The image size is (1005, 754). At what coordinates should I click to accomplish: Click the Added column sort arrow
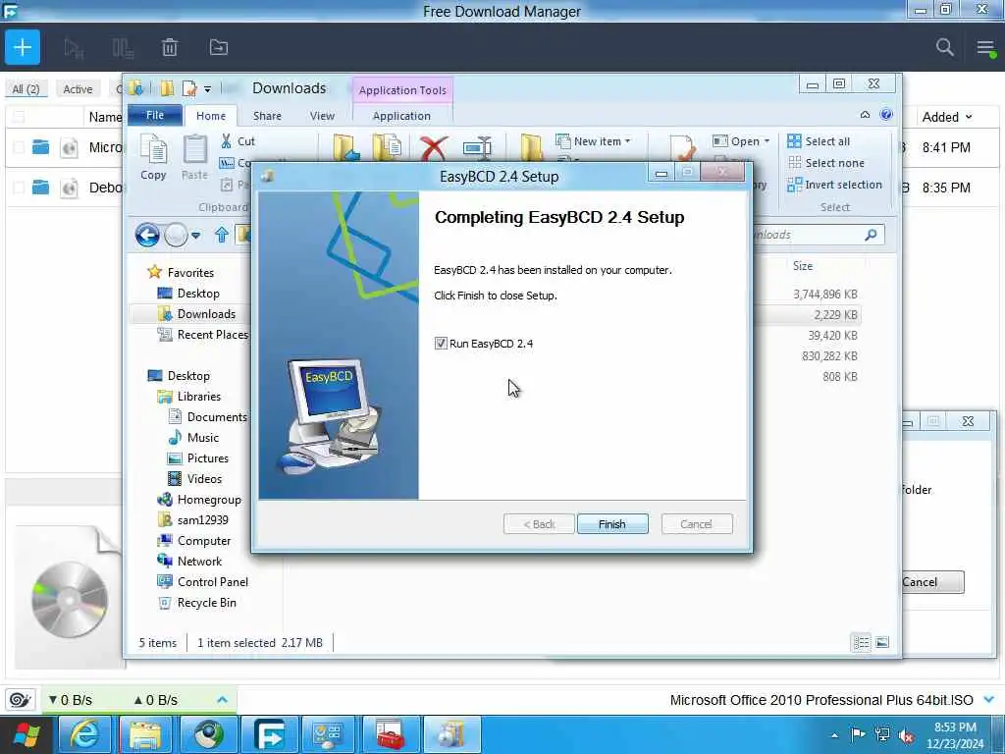click(x=969, y=117)
